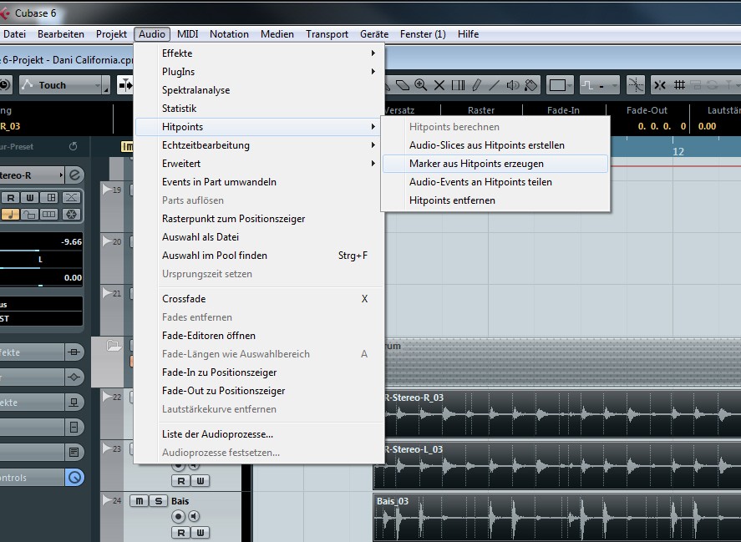Toggle the Snap on/off icon

660,85
